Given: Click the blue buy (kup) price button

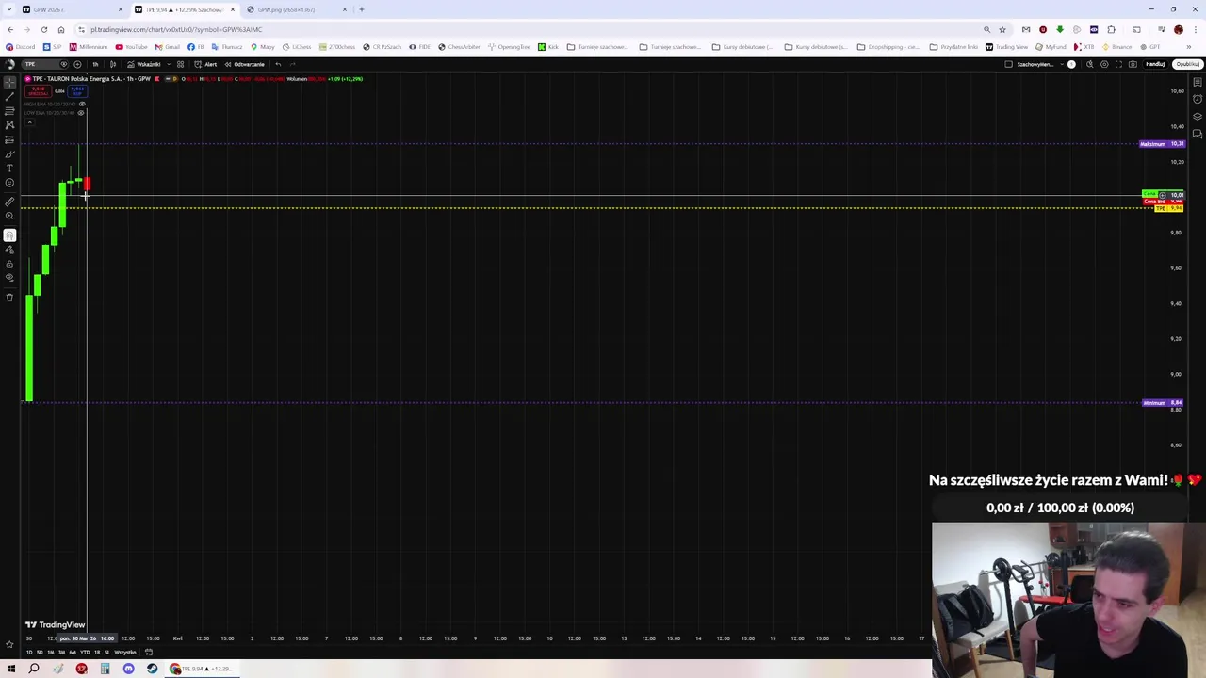Looking at the screenshot, I should click(77, 91).
